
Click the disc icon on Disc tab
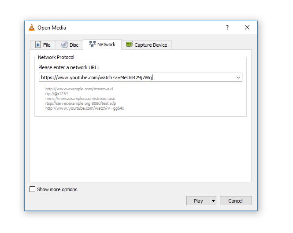(x=64, y=44)
